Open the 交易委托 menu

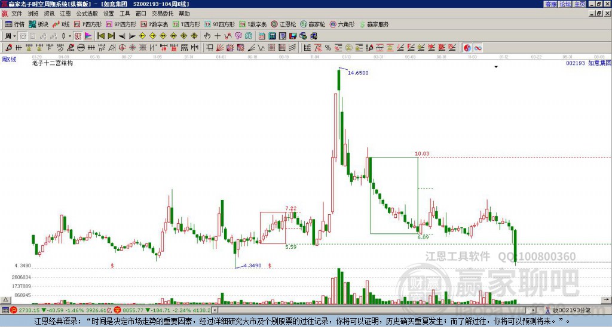[x=163, y=14]
